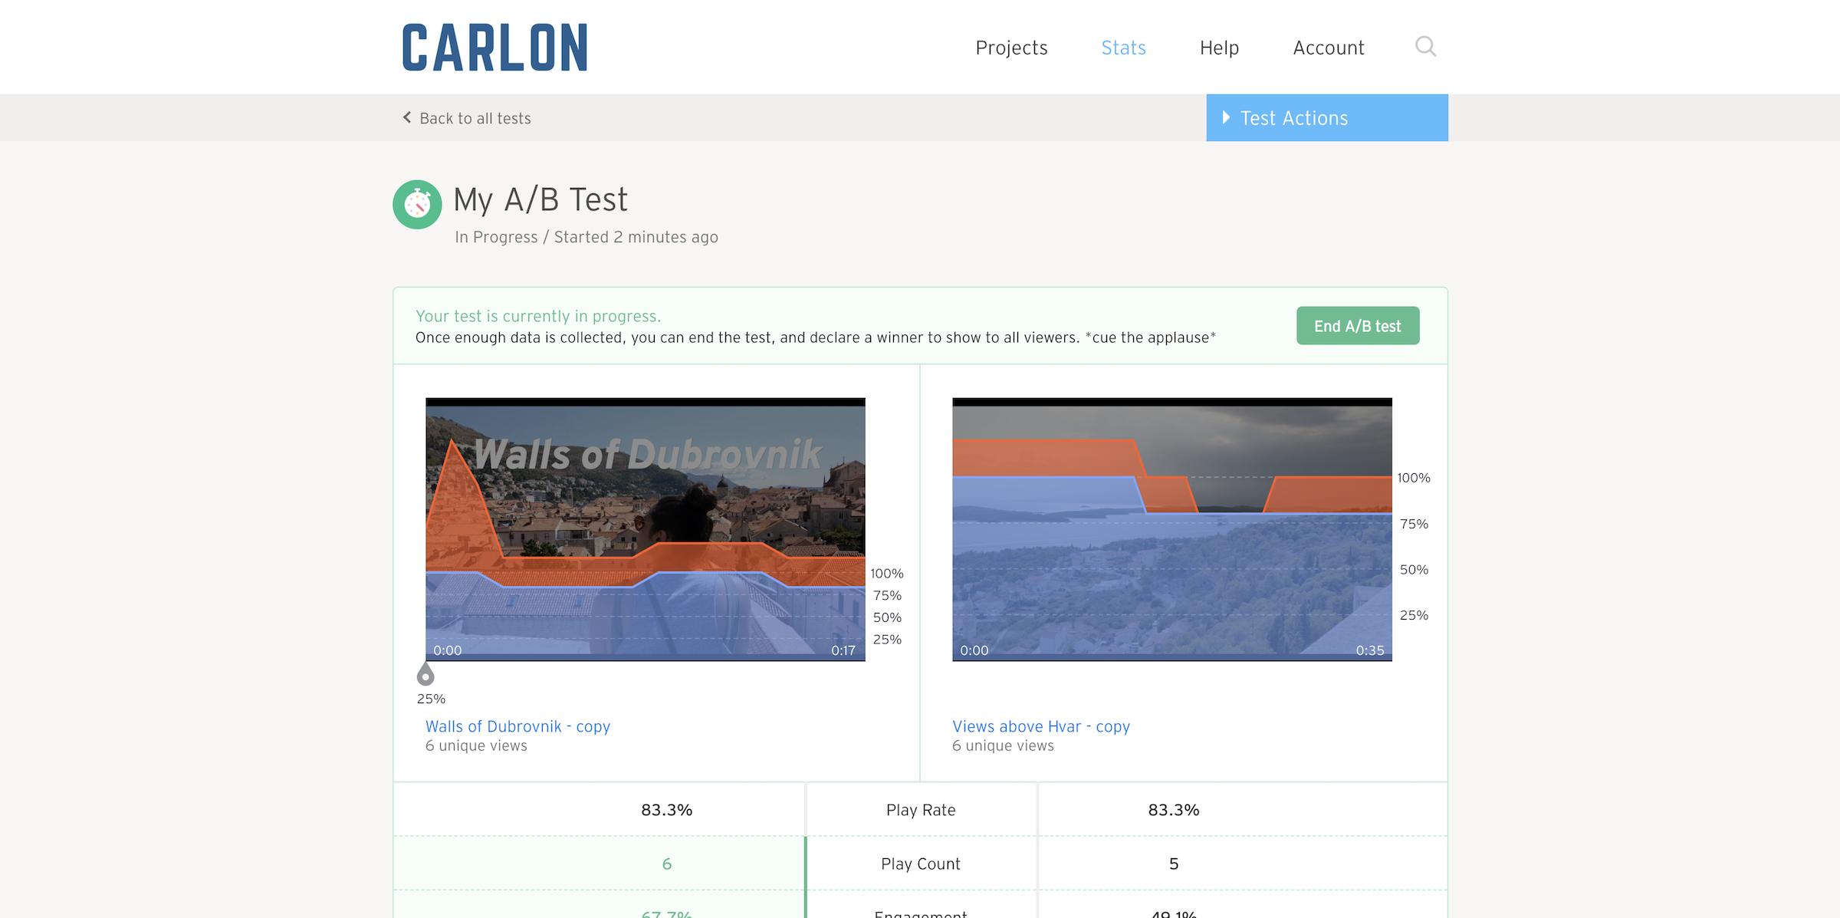Click the CARLON logo
The height and width of the screenshot is (918, 1840).
[x=495, y=48]
